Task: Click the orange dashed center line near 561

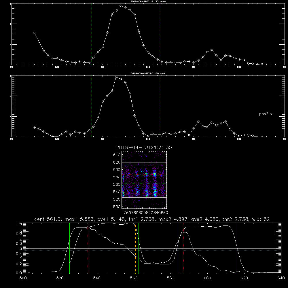Action: [136, 248]
